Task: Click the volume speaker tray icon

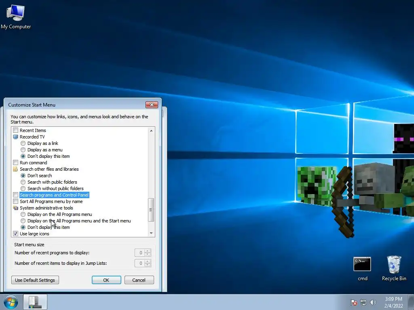Action: point(373,302)
